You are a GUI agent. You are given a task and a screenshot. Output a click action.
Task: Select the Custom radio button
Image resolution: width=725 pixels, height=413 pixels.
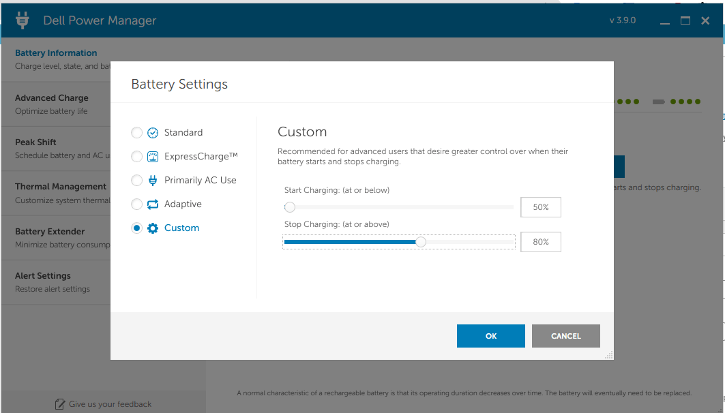pos(136,228)
